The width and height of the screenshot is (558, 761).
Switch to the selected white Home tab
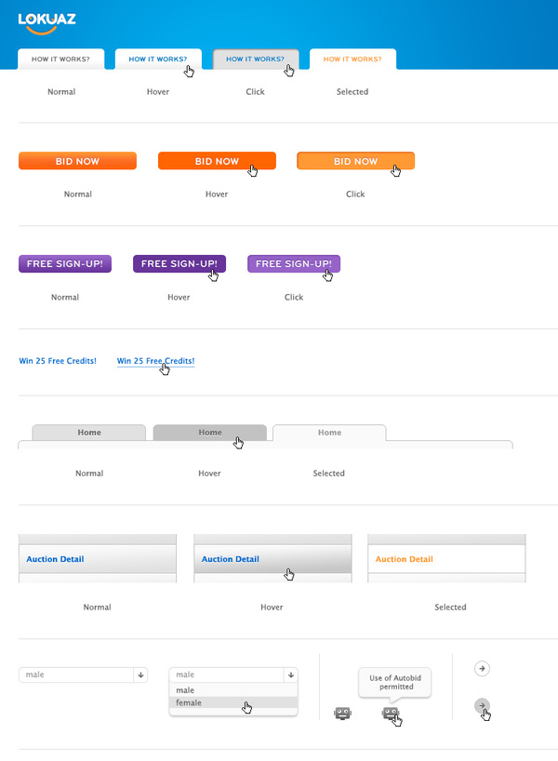point(329,433)
